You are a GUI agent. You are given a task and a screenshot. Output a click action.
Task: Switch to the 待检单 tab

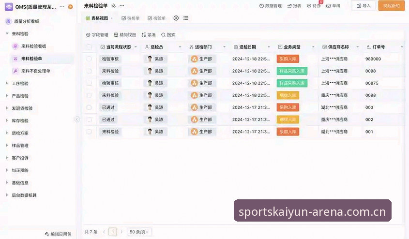click(130, 18)
